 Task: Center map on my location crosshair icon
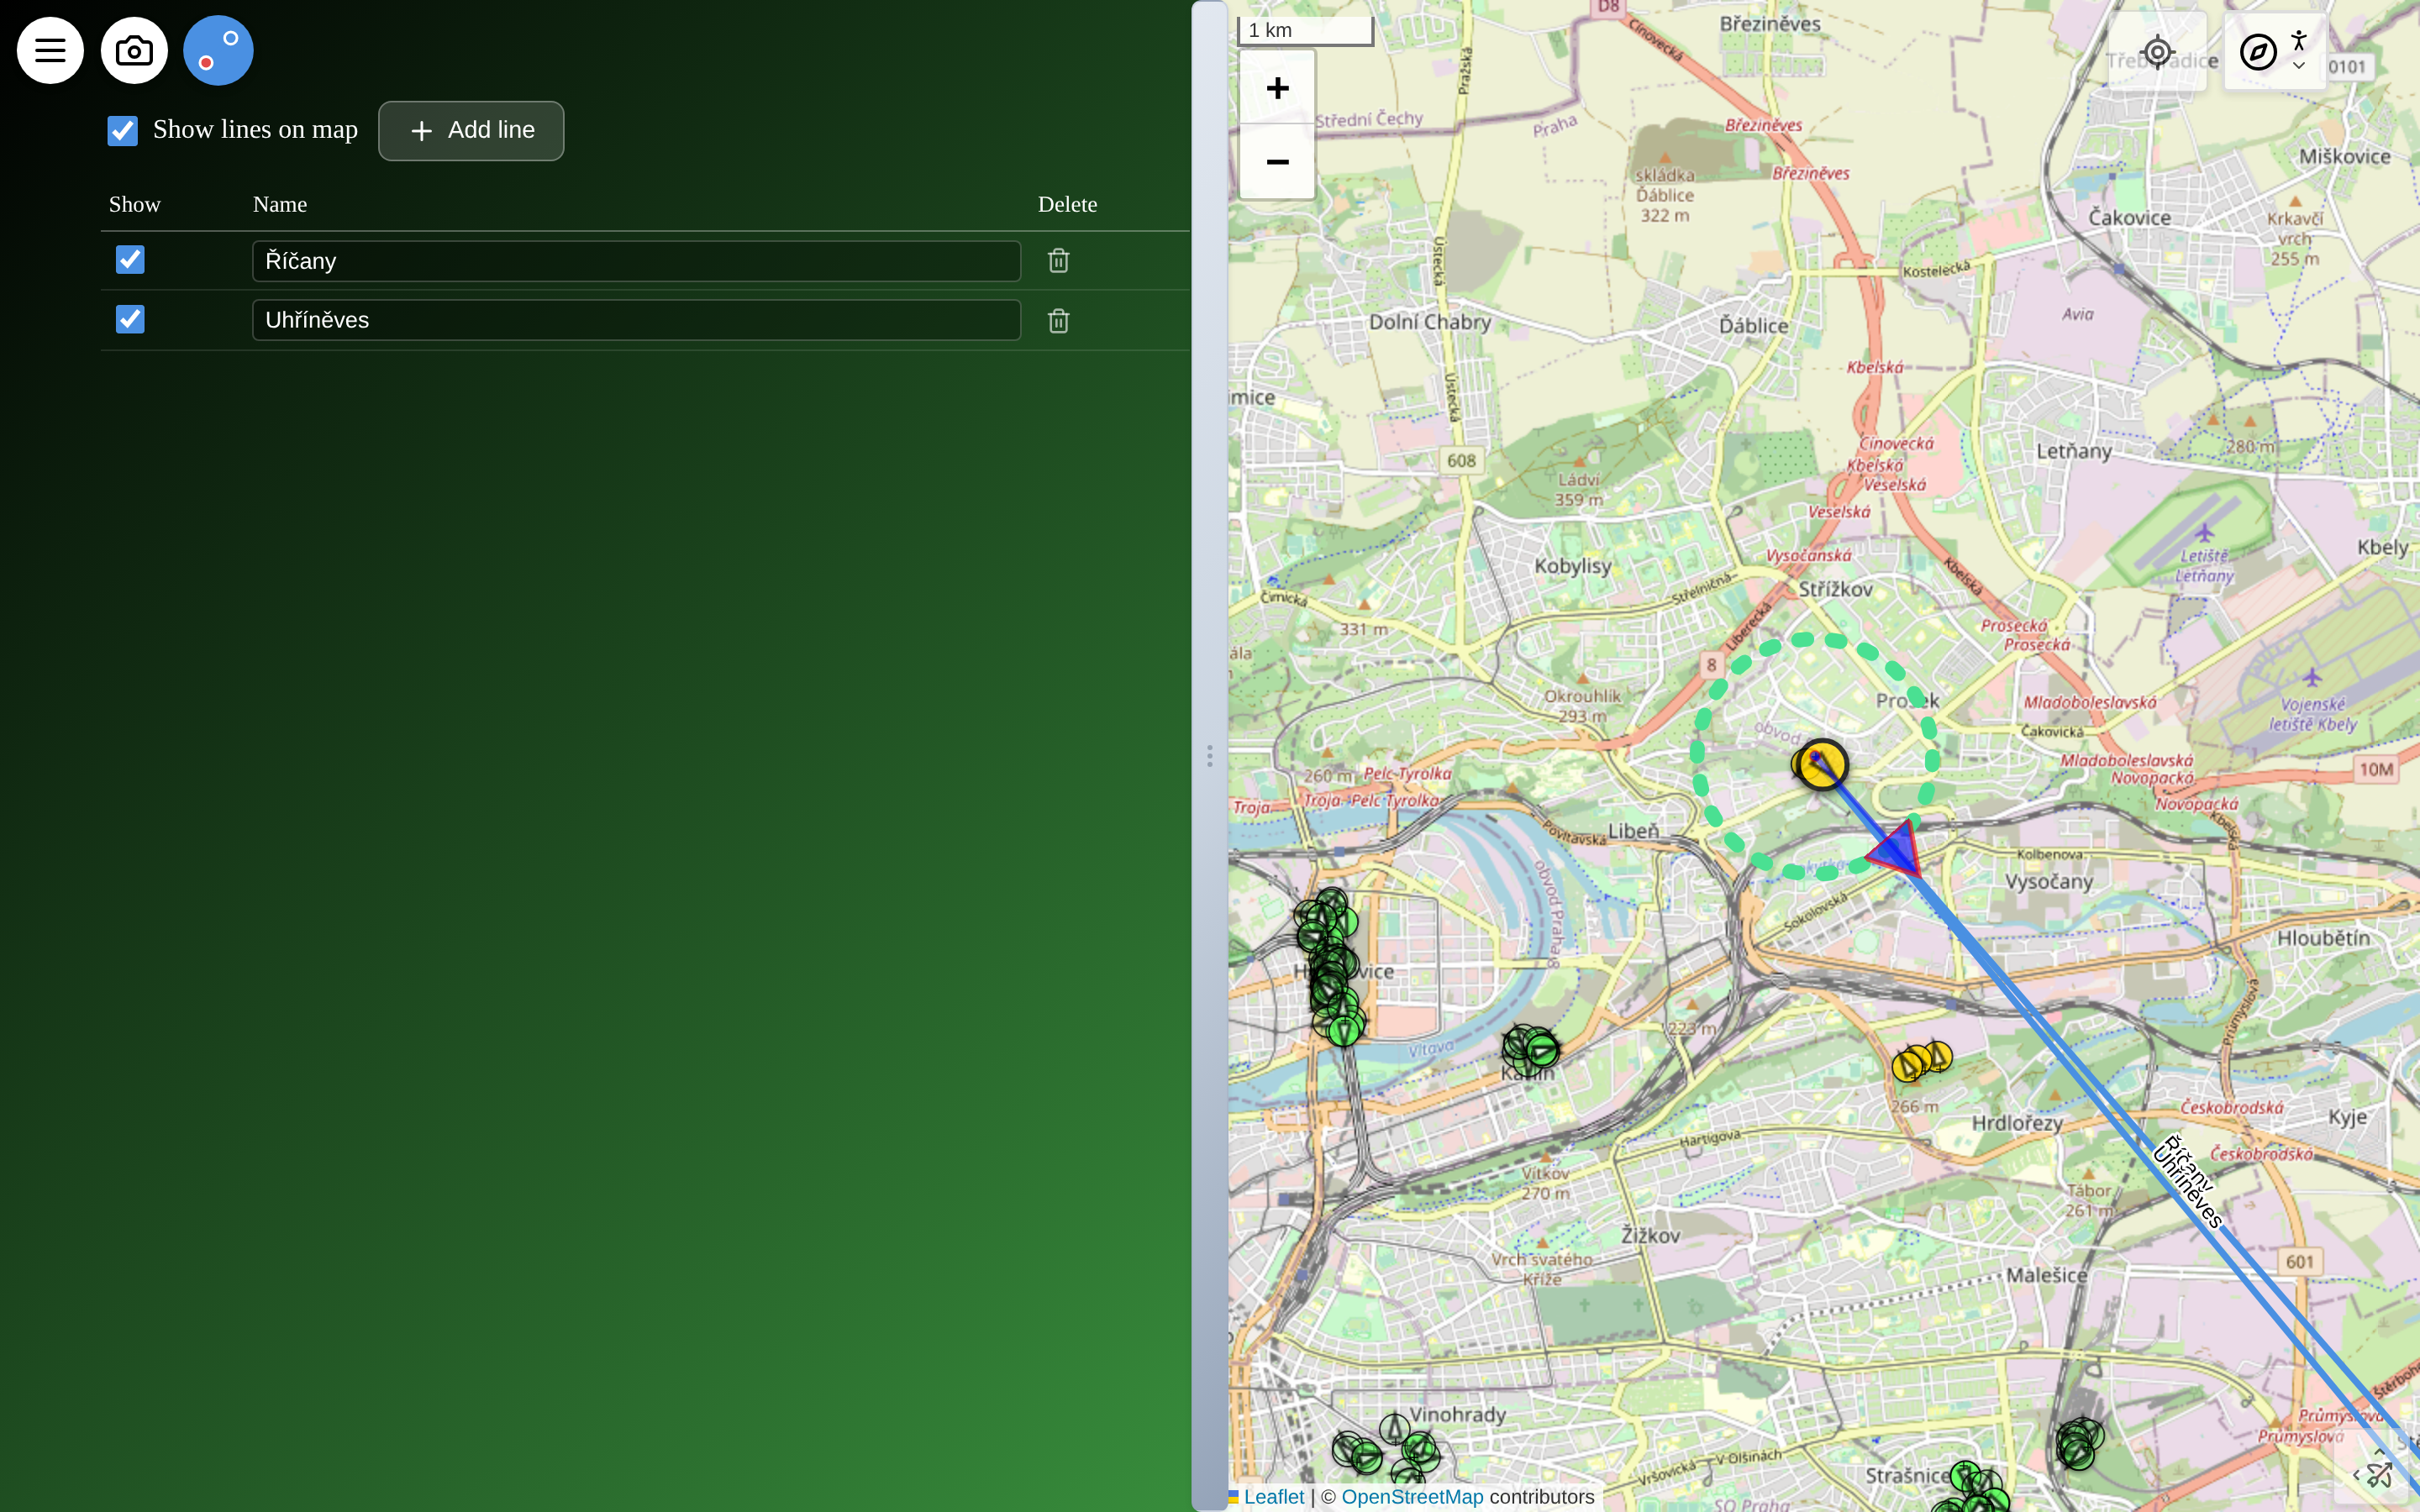2157,52
